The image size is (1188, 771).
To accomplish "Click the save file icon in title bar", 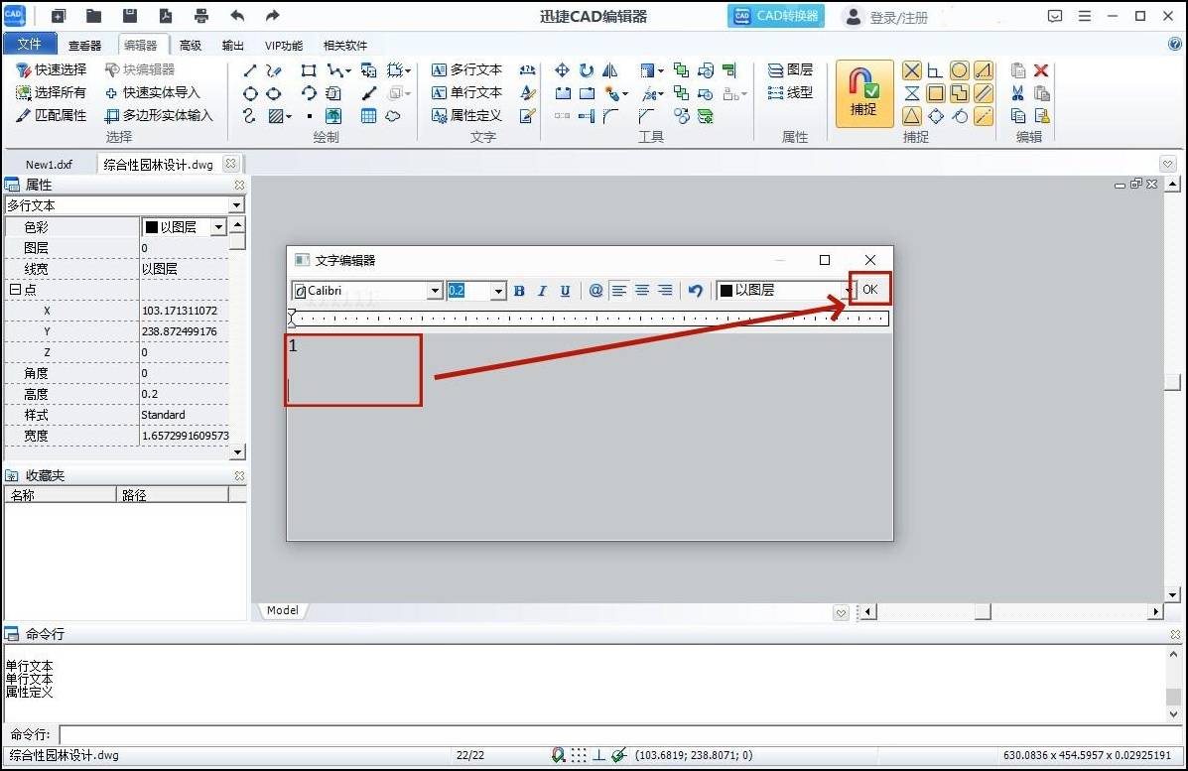I will pos(130,16).
